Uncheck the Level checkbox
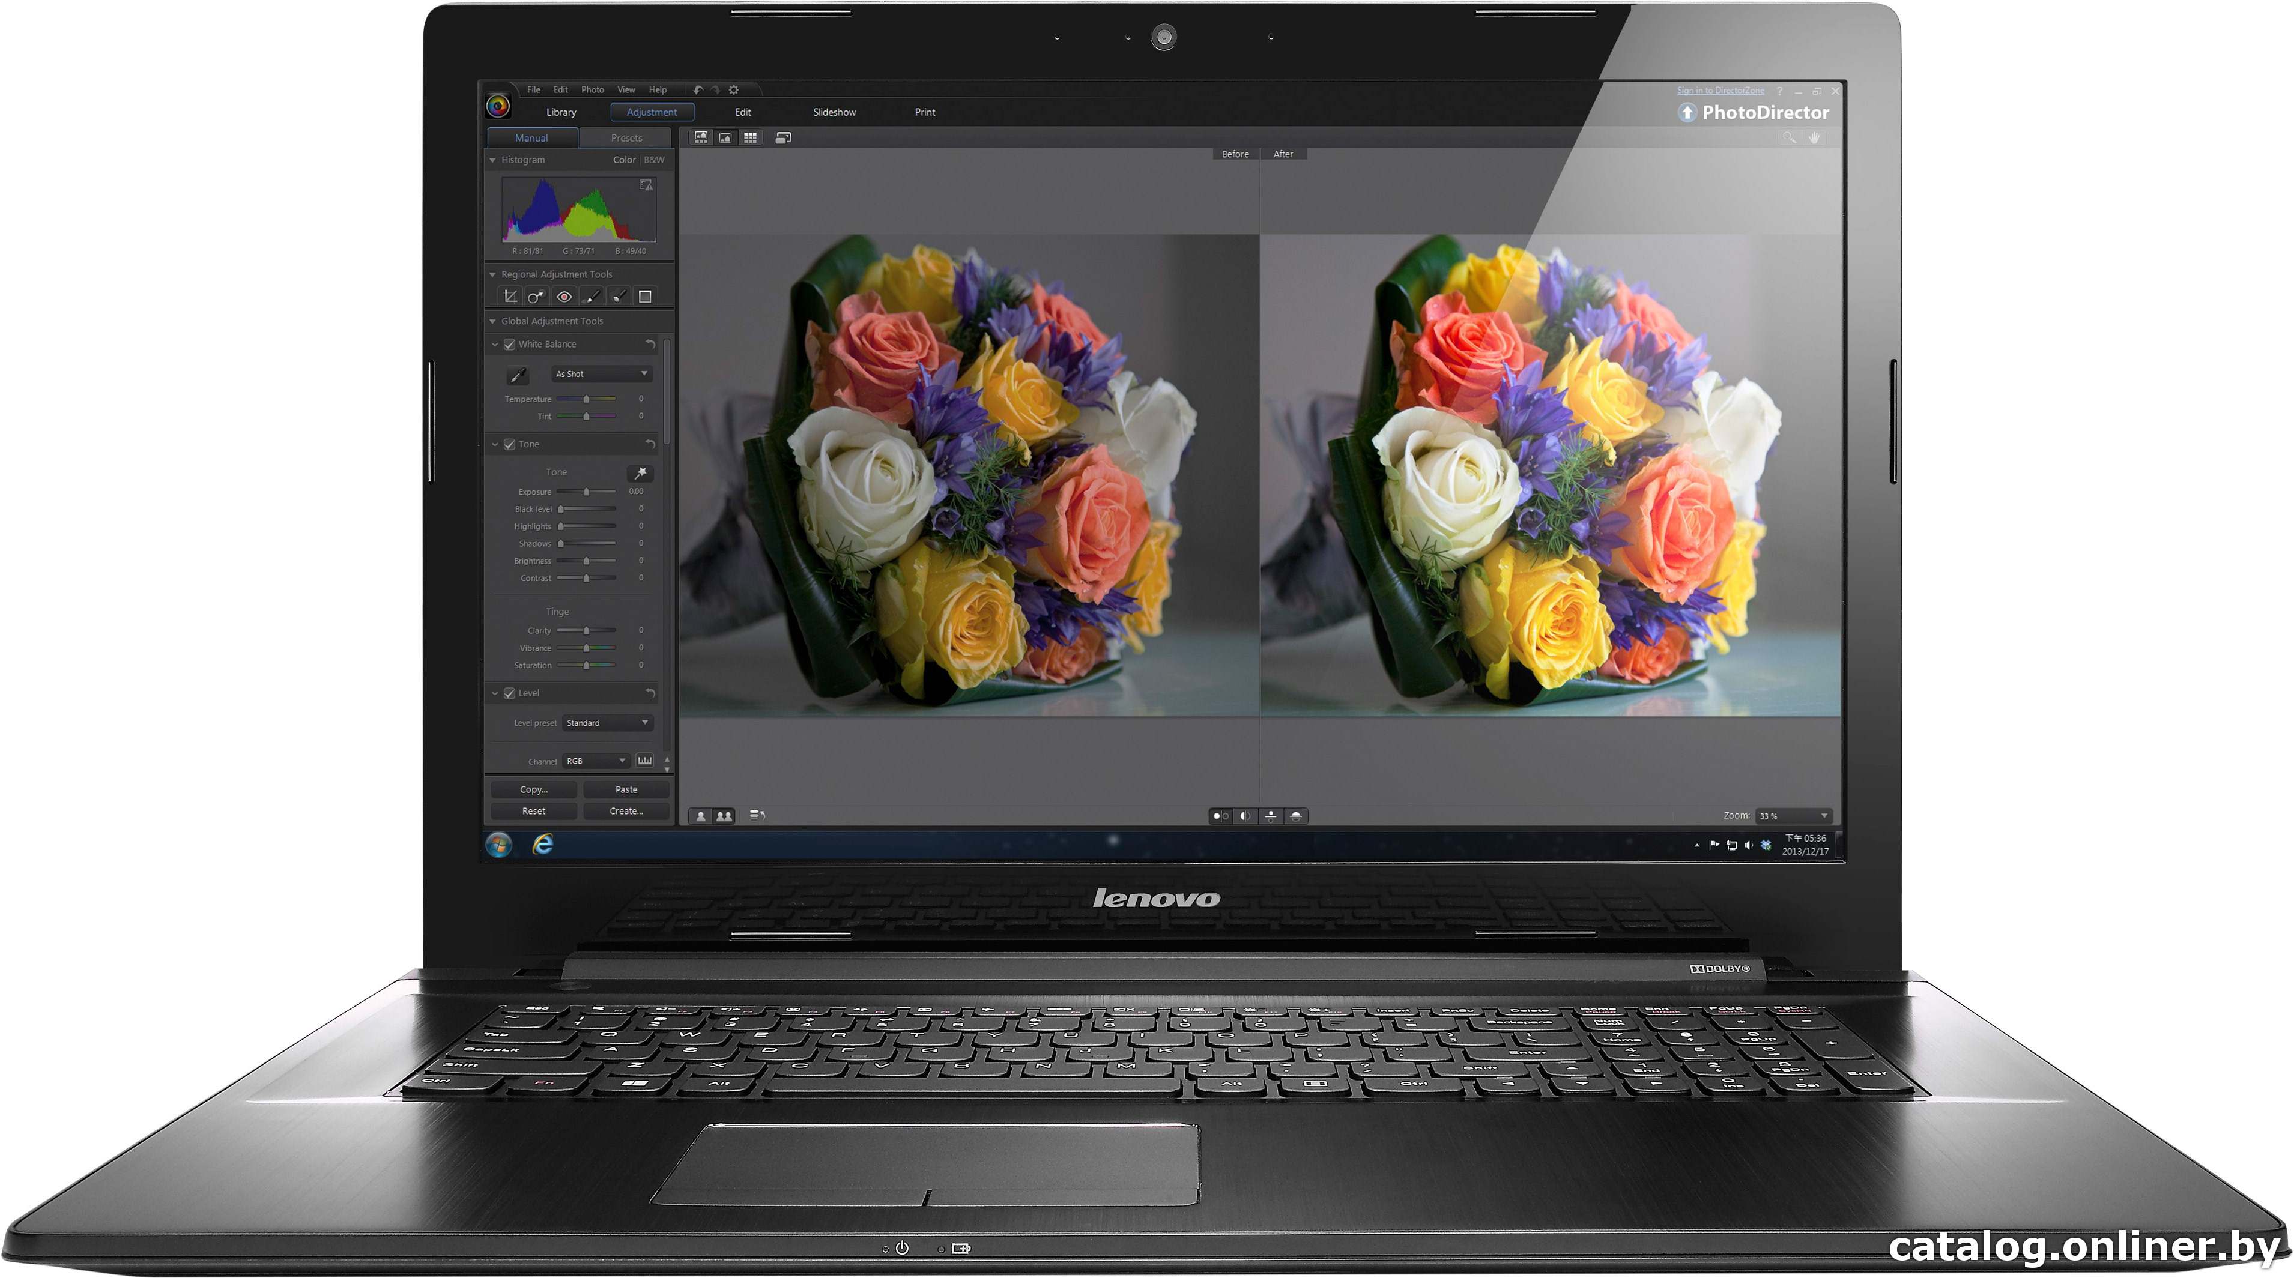This screenshot has width=2294, height=1278. tap(509, 693)
